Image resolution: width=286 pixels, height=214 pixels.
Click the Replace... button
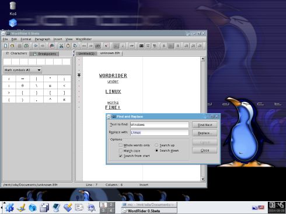205,133
